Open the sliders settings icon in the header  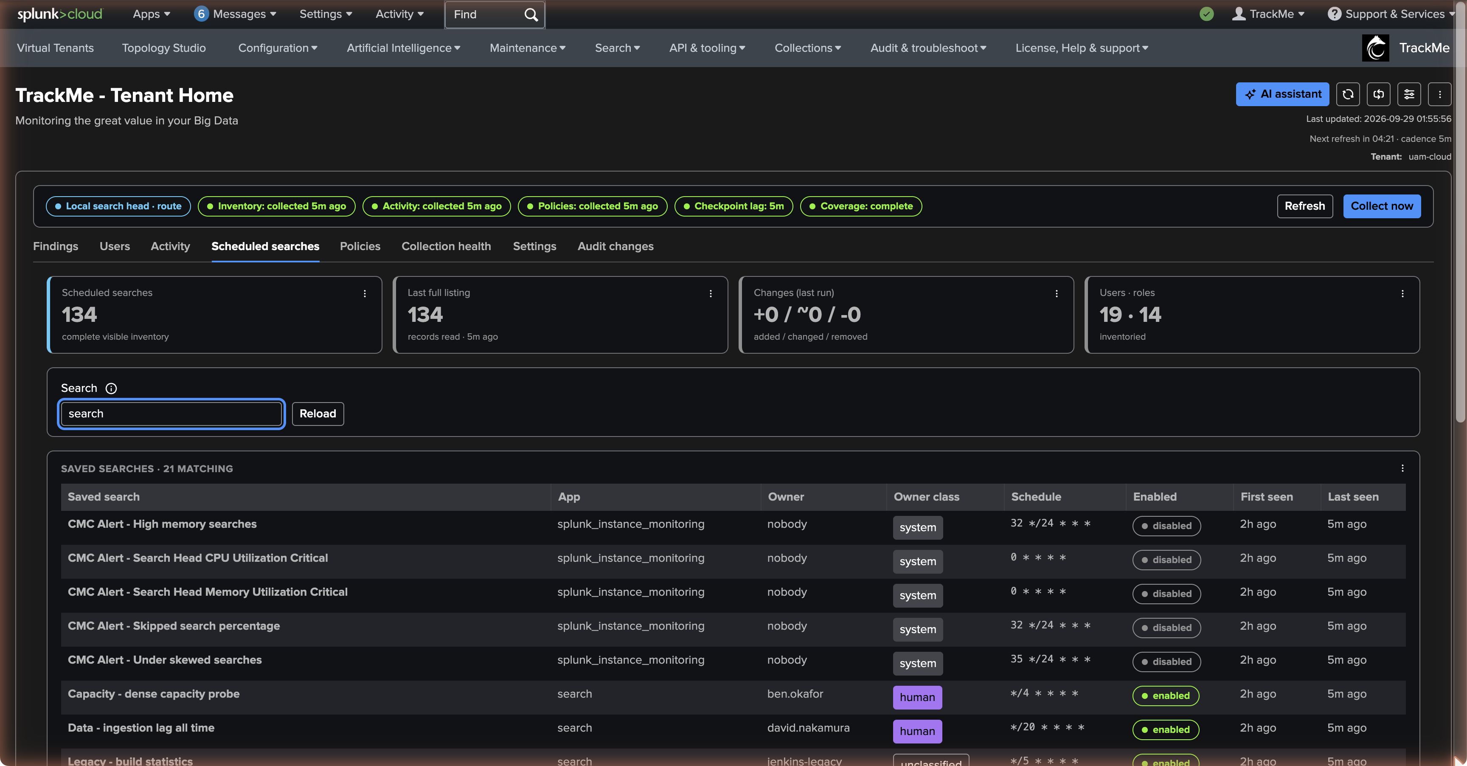pos(1409,95)
